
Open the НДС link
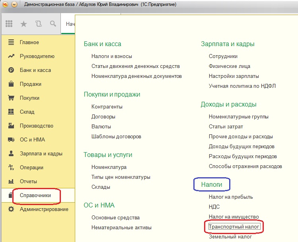(x=214, y=207)
